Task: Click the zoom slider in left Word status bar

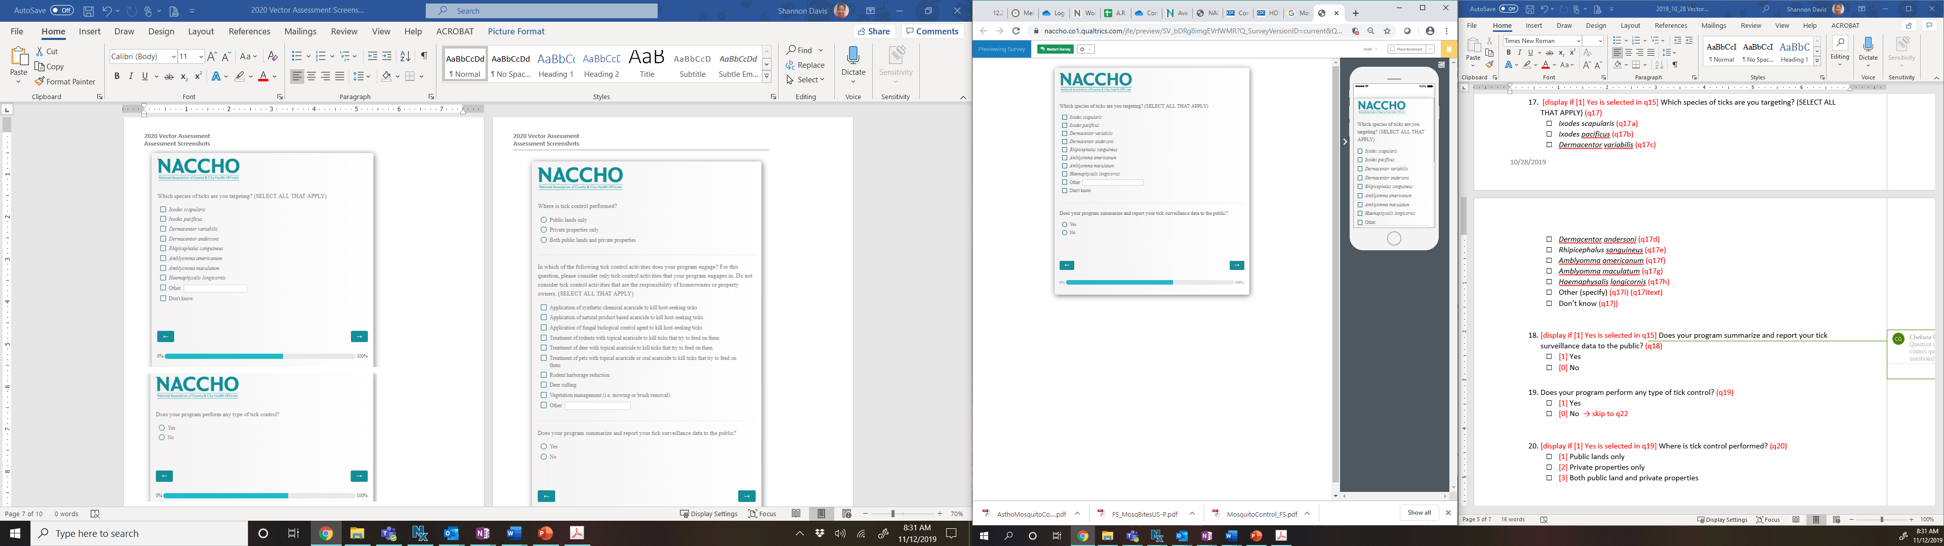Action: (893, 514)
